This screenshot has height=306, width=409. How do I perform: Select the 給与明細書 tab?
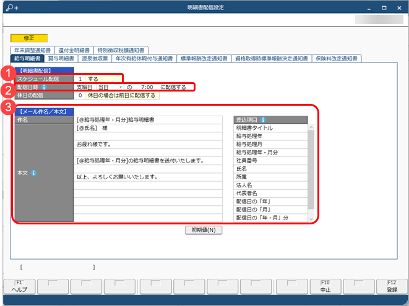pyautogui.click(x=27, y=58)
